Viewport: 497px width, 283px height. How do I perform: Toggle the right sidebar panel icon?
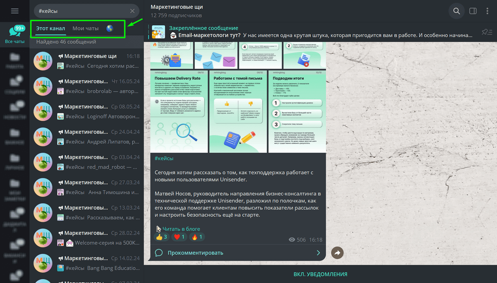click(x=473, y=11)
